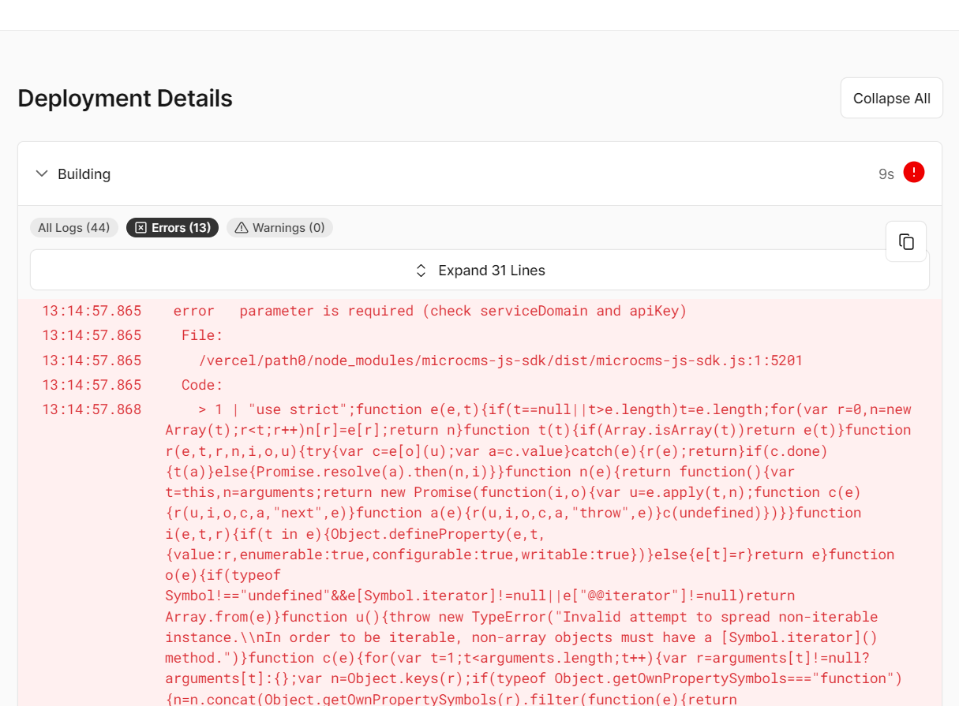
Task: Click the 9s build duration
Action: click(x=886, y=174)
